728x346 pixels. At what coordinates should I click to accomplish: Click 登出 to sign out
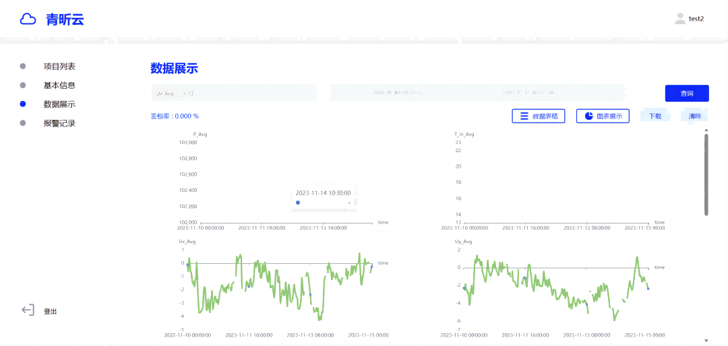tap(51, 312)
